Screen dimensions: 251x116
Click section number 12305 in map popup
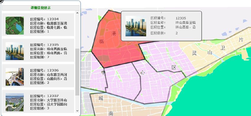(181, 18)
